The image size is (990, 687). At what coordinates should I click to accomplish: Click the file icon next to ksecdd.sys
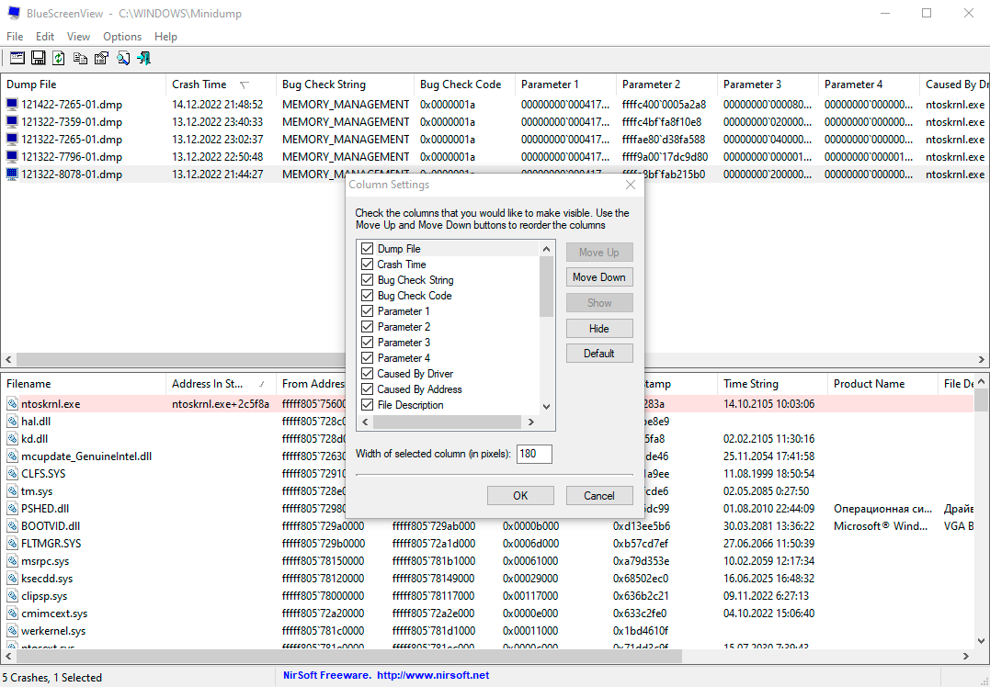coord(12,579)
